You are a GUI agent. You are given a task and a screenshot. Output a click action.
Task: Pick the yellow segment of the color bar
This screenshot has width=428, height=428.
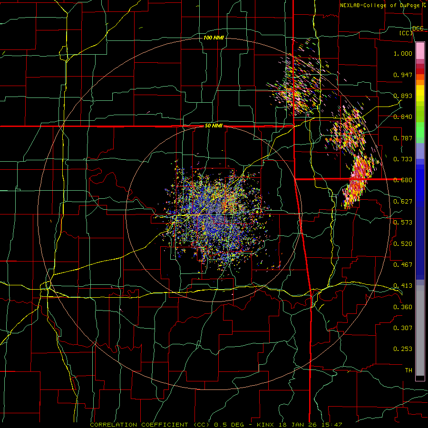(420, 94)
